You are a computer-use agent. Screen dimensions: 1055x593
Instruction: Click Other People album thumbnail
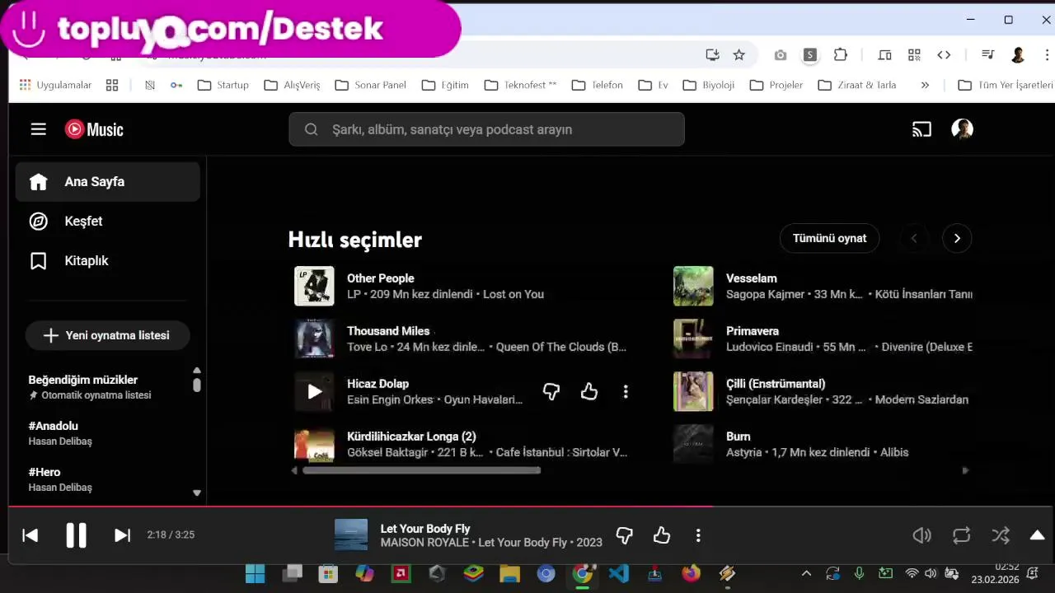314,287
